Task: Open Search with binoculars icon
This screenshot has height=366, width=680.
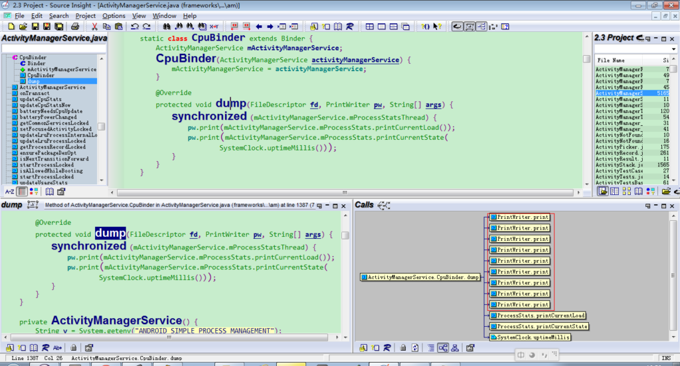Action: tap(166, 27)
